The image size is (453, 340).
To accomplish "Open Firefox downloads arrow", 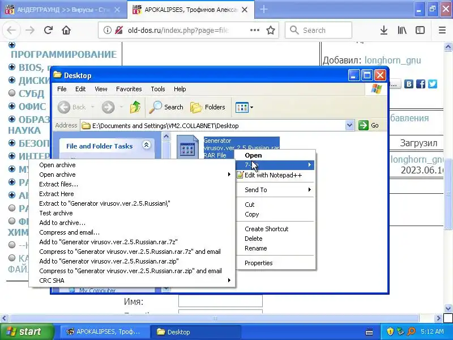I will 384,30.
